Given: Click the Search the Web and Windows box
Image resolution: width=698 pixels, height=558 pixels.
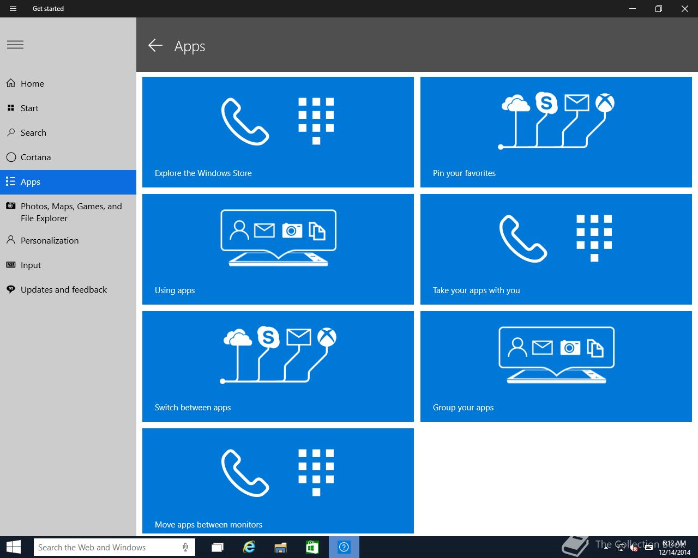Looking at the screenshot, I should 115,547.
